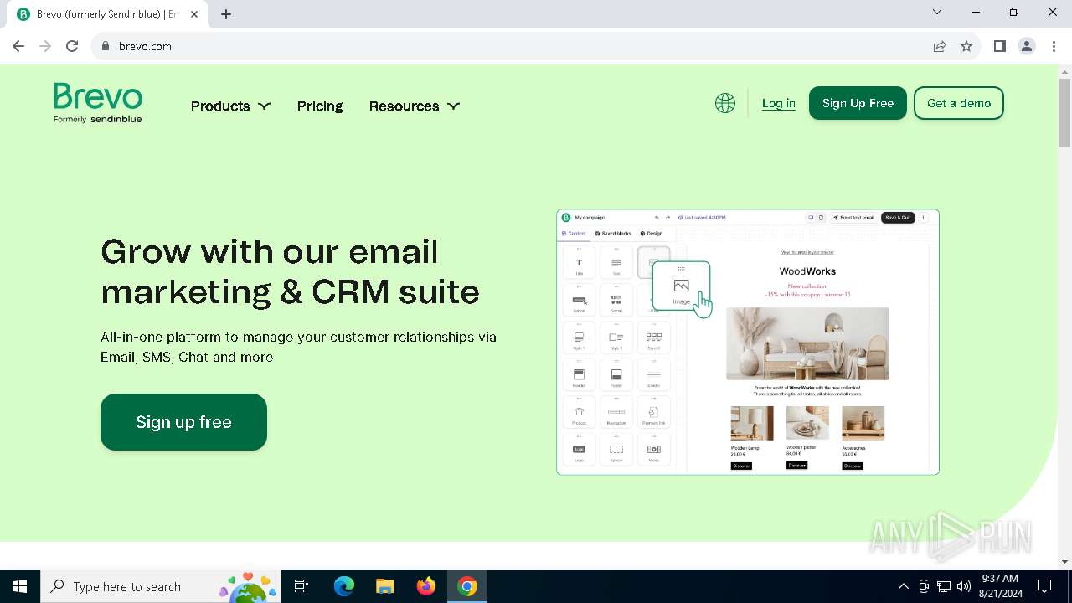Screen dimensions: 1072x603
Task: Share this page from address bar
Action: coord(940,46)
